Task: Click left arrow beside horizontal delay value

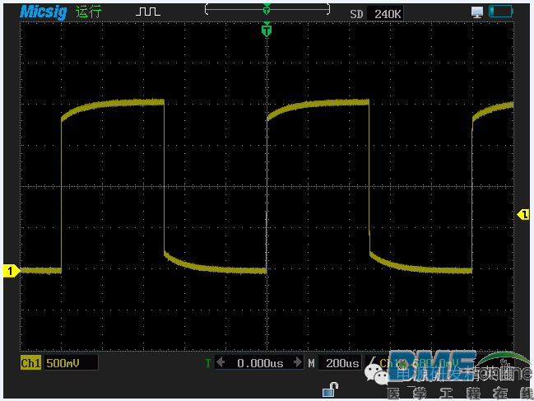Action: coord(221,363)
